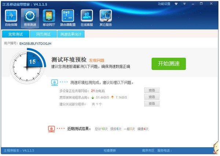Click 服务电话 in the status bar
Image resolution: width=220 pixels, height=156 pixels.
pyautogui.click(x=164, y=151)
